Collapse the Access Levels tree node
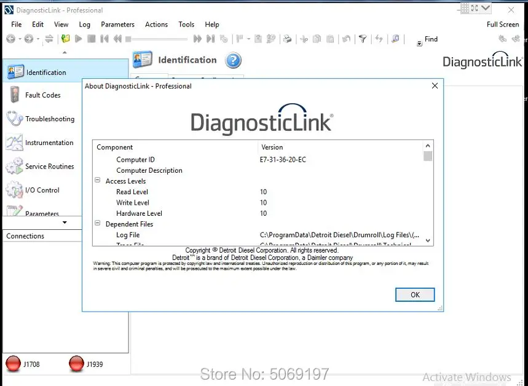The image size is (528, 386). (97, 180)
